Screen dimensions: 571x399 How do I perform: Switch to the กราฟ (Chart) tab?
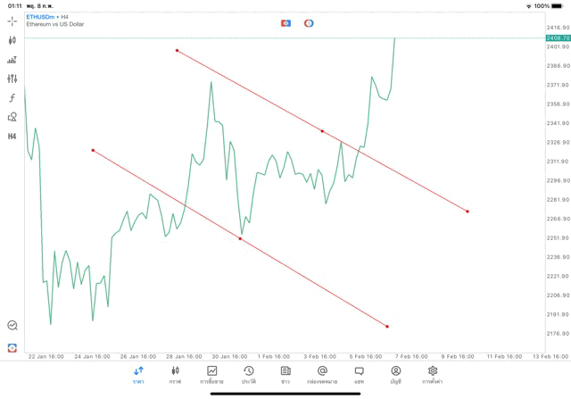pyautogui.click(x=175, y=375)
